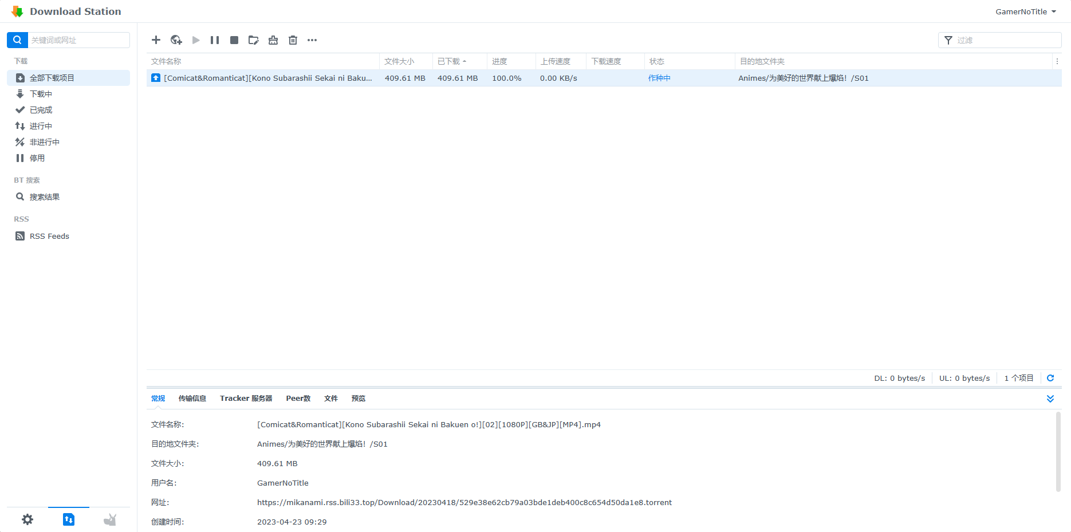Viewport: 1071px width, 532px height.
Task: Click the folder edit icon to change destination
Action: (254, 40)
